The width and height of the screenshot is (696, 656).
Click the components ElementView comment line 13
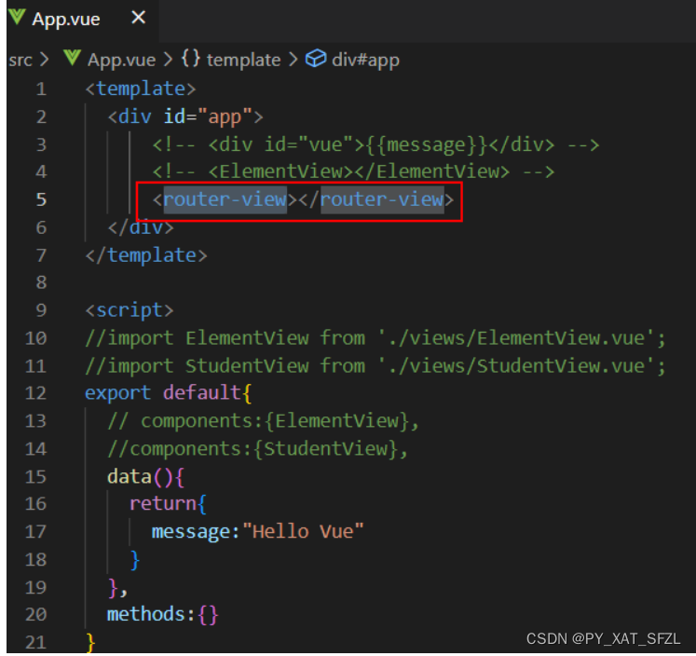coord(264,421)
